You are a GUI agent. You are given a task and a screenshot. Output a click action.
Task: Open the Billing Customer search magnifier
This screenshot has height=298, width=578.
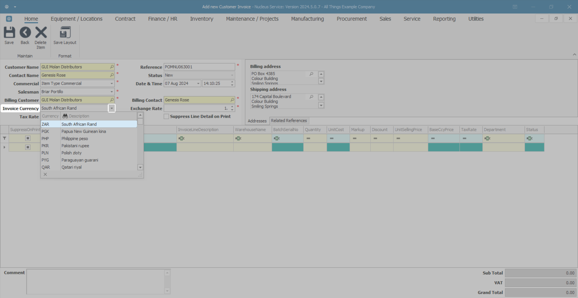point(112,100)
